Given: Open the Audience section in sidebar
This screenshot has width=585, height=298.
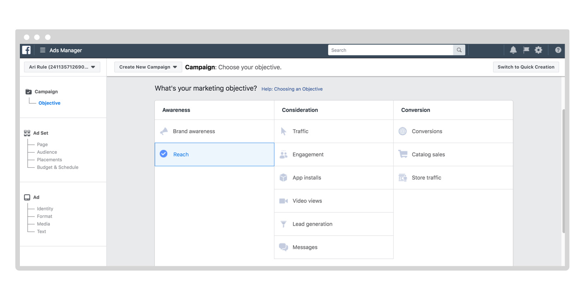Looking at the screenshot, I should [47, 152].
